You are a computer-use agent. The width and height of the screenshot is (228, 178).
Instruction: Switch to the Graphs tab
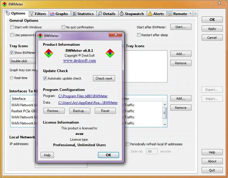click(x=59, y=14)
